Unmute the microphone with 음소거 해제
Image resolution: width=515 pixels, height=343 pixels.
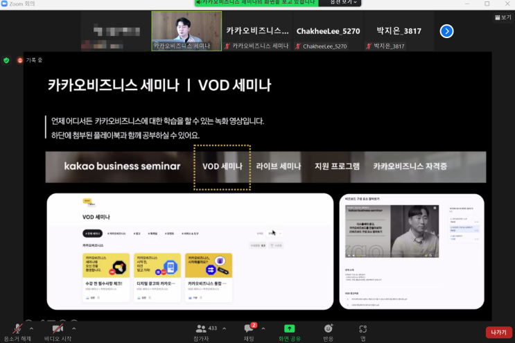(17, 332)
